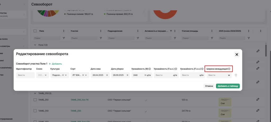The width and height of the screenshot is (271, 122).
Task: Toggle the select-all checkbox in table header
Action: pyautogui.click(x=35, y=31)
